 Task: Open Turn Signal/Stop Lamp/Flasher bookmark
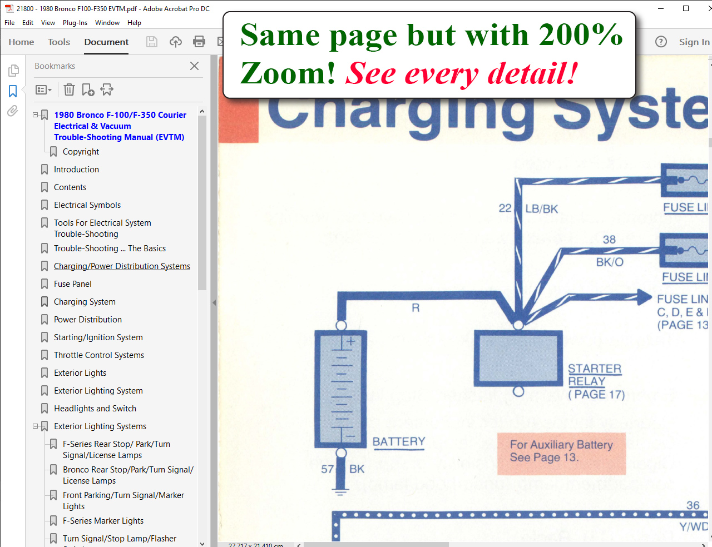point(120,539)
